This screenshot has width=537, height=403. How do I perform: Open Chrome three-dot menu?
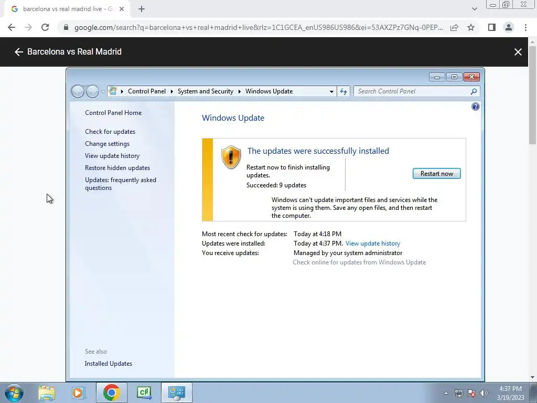[x=525, y=27]
